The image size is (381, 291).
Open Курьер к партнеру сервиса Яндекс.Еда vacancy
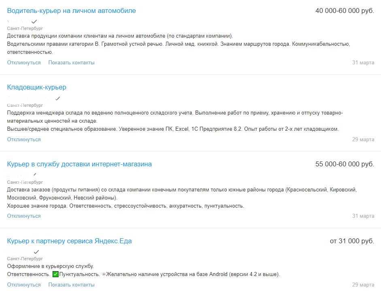coord(69,241)
